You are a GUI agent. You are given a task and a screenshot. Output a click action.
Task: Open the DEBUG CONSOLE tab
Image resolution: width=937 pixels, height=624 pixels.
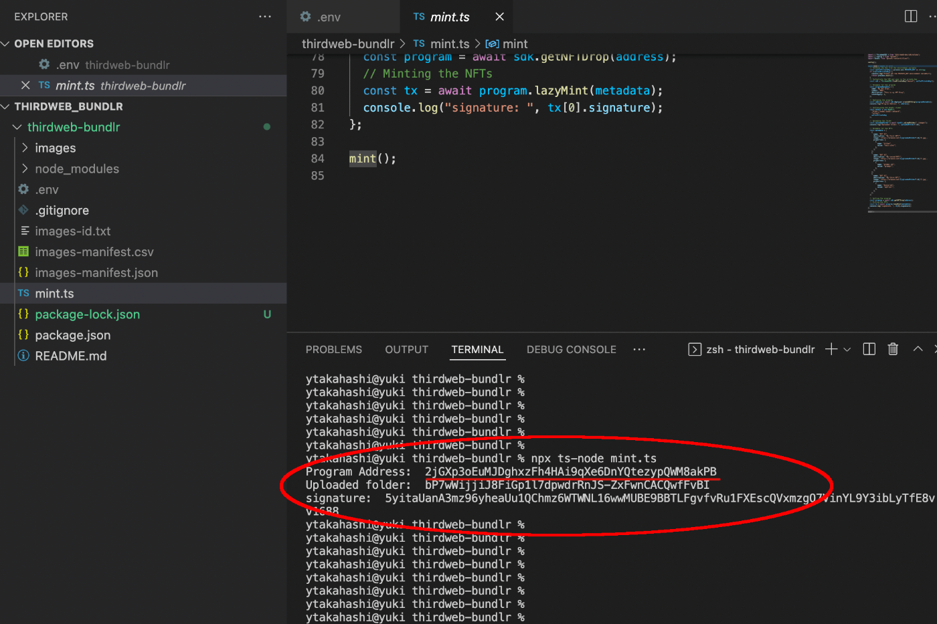pyautogui.click(x=571, y=349)
